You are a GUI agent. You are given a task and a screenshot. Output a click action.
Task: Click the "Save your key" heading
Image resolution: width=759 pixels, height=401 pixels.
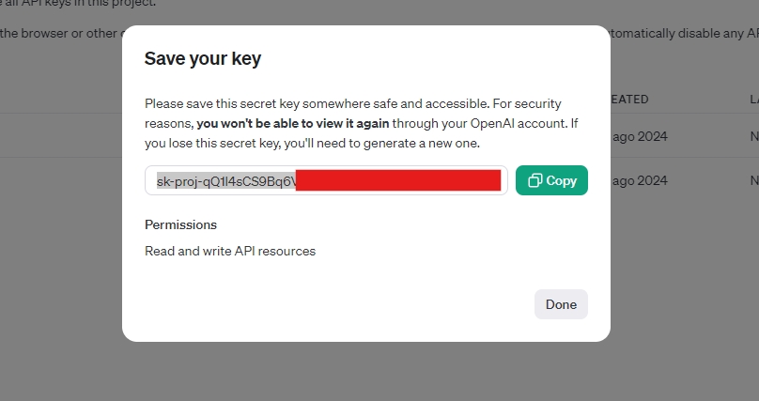[203, 58]
